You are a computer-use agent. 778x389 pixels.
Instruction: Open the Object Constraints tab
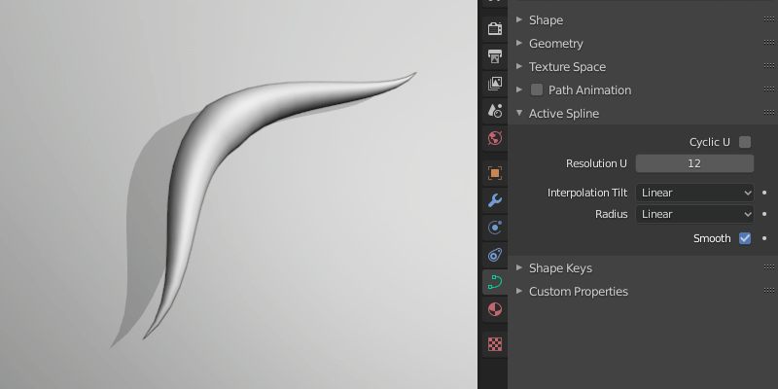(x=495, y=255)
